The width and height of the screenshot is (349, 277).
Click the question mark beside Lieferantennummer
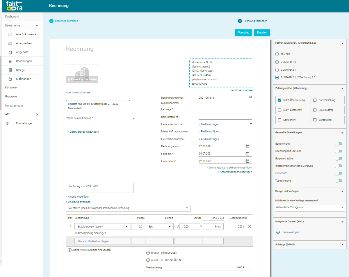click(x=251, y=124)
